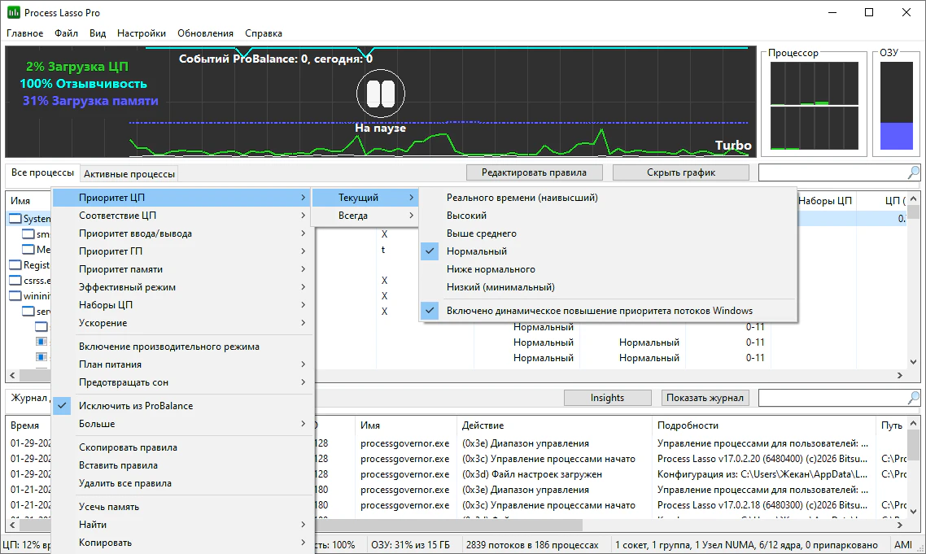Click the RAM usage bar gauge
The width and height of the screenshot is (926, 554).
click(x=897, y=106)
